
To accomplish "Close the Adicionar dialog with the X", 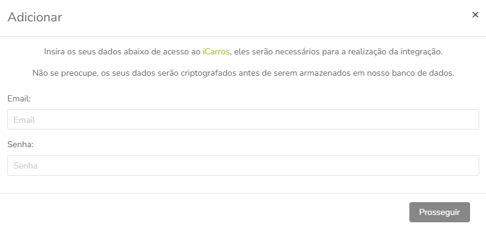I will (475, 15).
